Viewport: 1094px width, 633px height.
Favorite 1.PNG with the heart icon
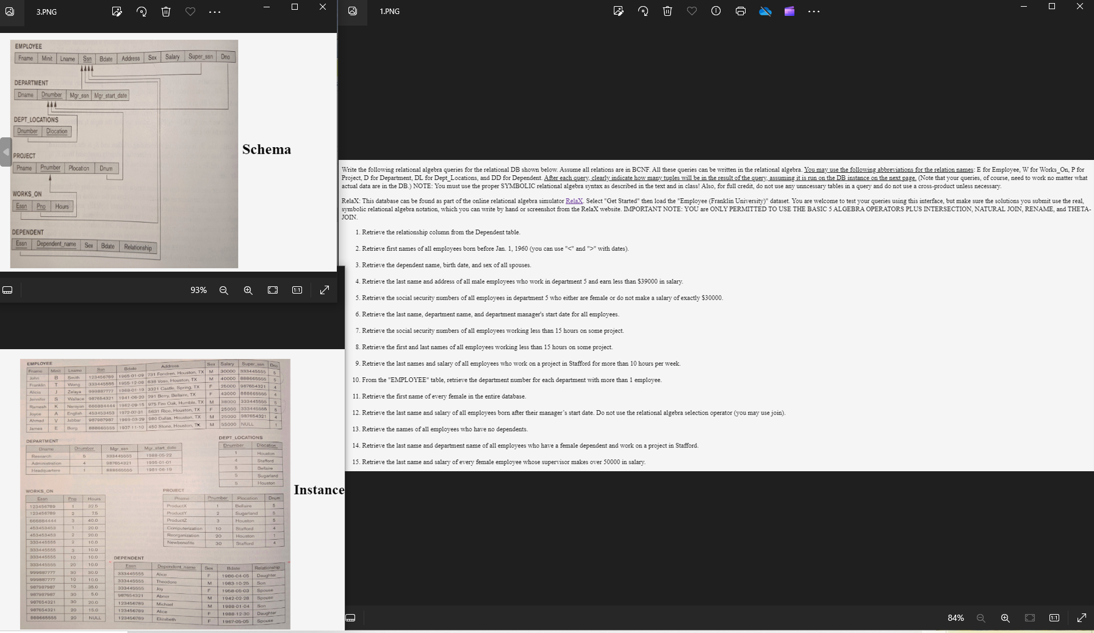click(690, 11)
